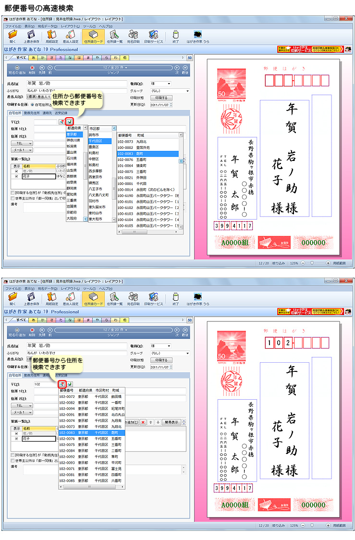Switch to 勤務先住所 tab in lower window
355x540 pixels.
pos(32,375)
